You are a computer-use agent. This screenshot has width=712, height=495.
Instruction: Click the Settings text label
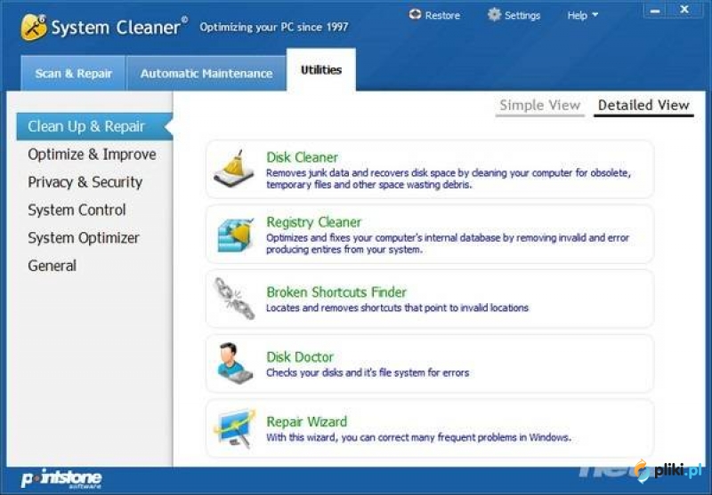tap(522, 15)
